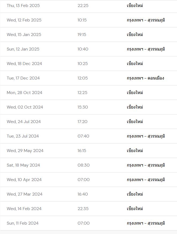Select the Mon, 28 Oct 2024 row
The height and width of the screenshot is (234, 177).
pos(88,92)
